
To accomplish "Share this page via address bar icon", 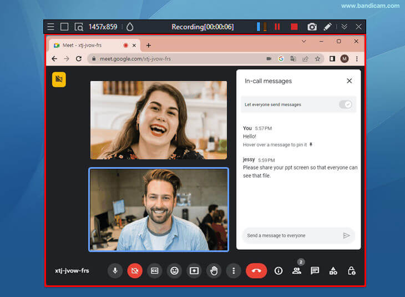I will click(x=305, y=59).
